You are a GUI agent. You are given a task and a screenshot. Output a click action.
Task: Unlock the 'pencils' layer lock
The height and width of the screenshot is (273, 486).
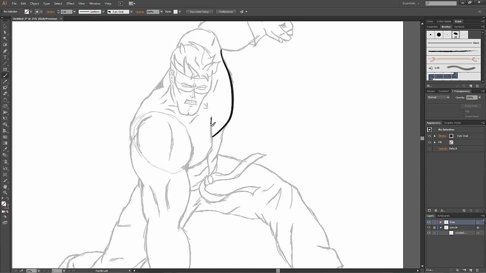coord(434,227)
